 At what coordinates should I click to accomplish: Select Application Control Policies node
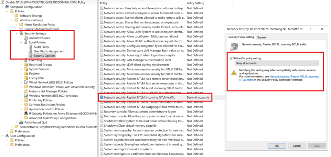click(x=47, y=109)
